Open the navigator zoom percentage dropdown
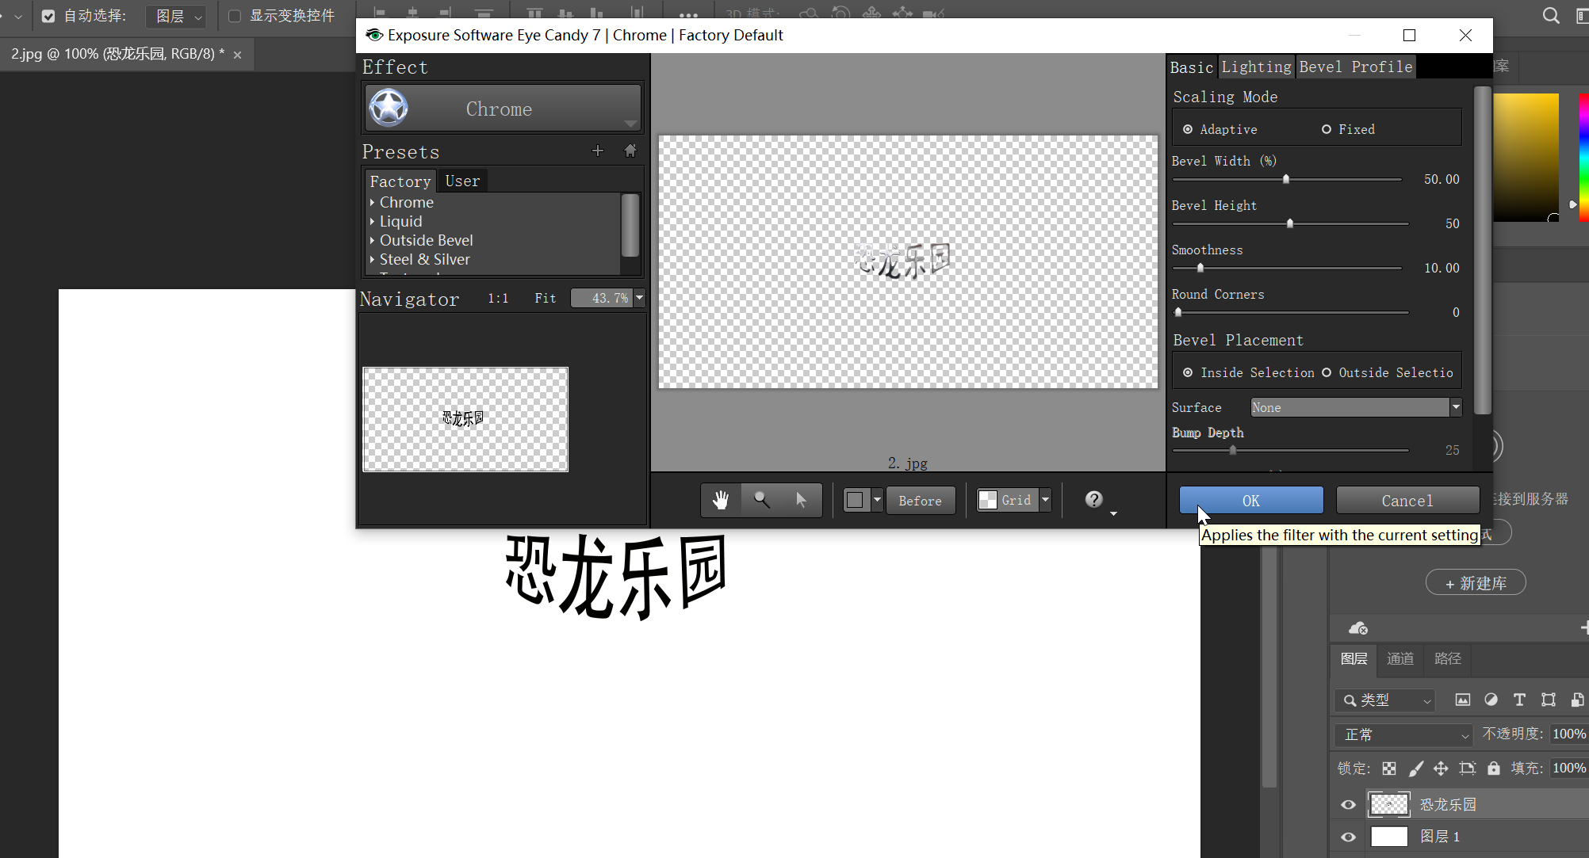The image size is (1589, 858). 639,298
